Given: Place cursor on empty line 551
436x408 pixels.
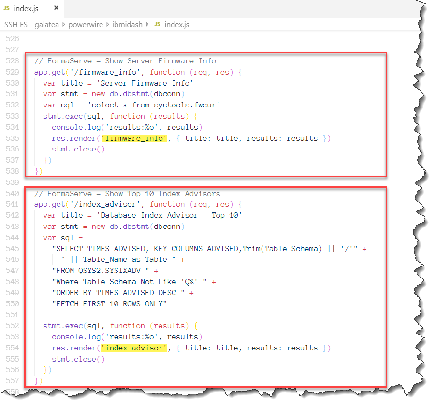Looking at the screenshot, I should pyautogui.click(x=145, y=315).
